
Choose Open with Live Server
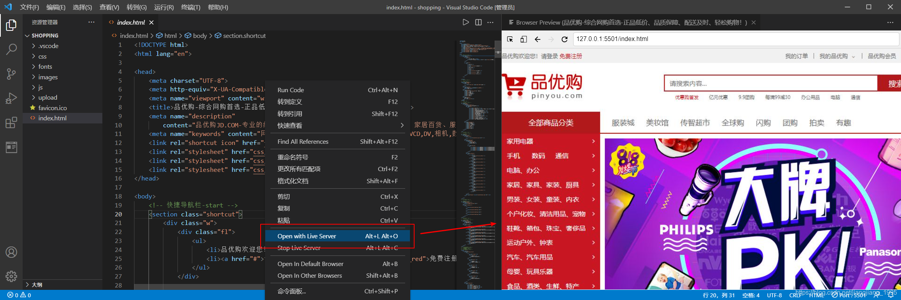click(338, 236)
